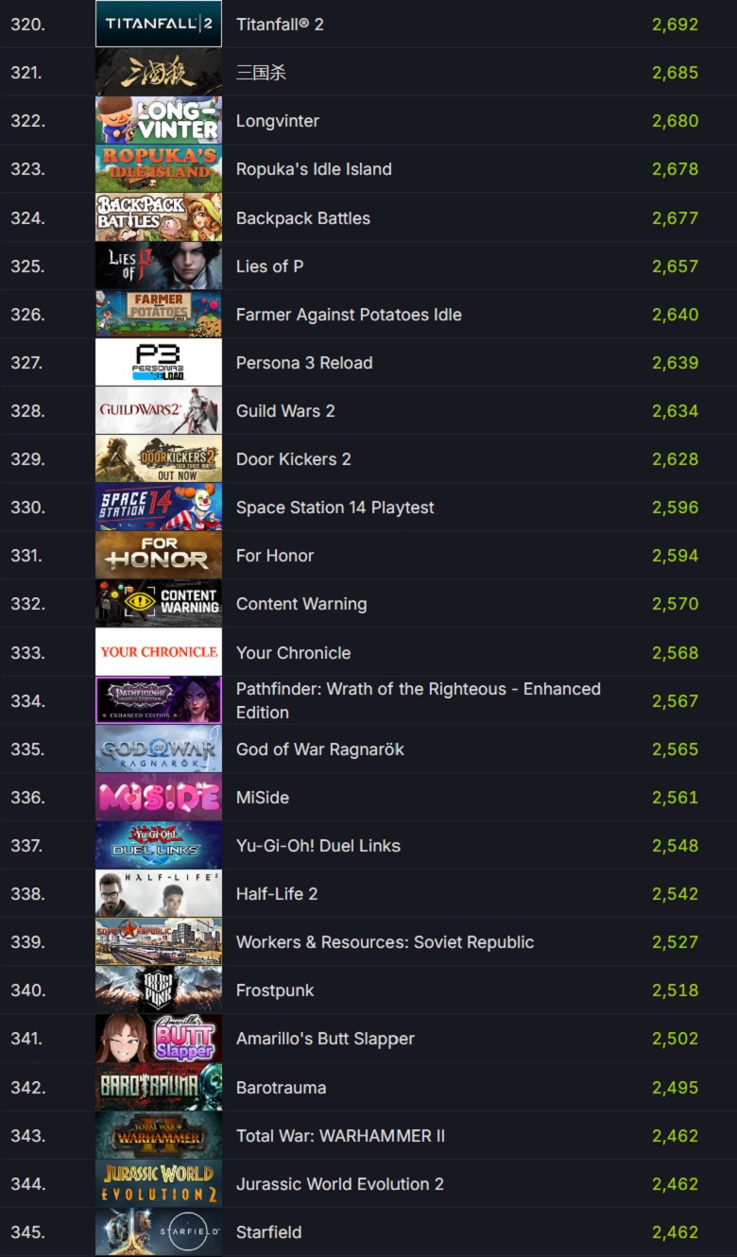Image resolution: width=737 pixels, height=1257 pixels.
Task: Click the Starfield logo thumbnail
Action: (x=159, y=1231)
